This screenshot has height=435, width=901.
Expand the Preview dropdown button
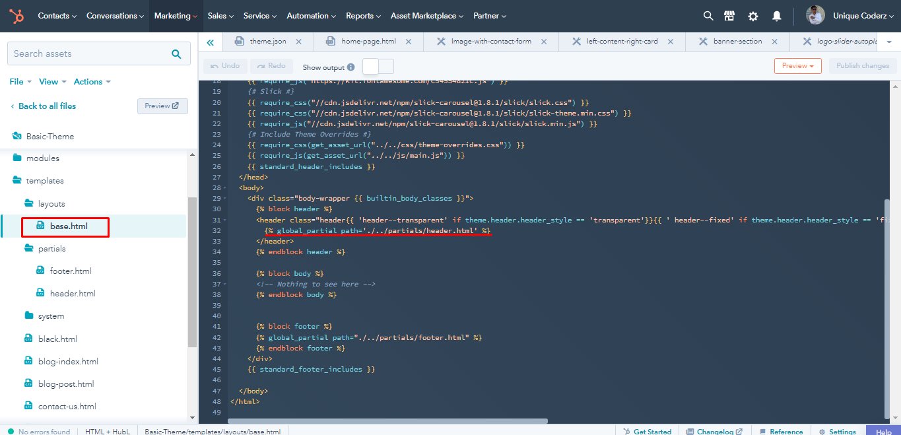[x=797, y=66]
